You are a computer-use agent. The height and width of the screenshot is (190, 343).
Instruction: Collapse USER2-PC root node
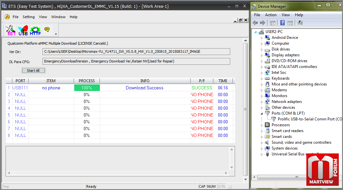[255, 32]
